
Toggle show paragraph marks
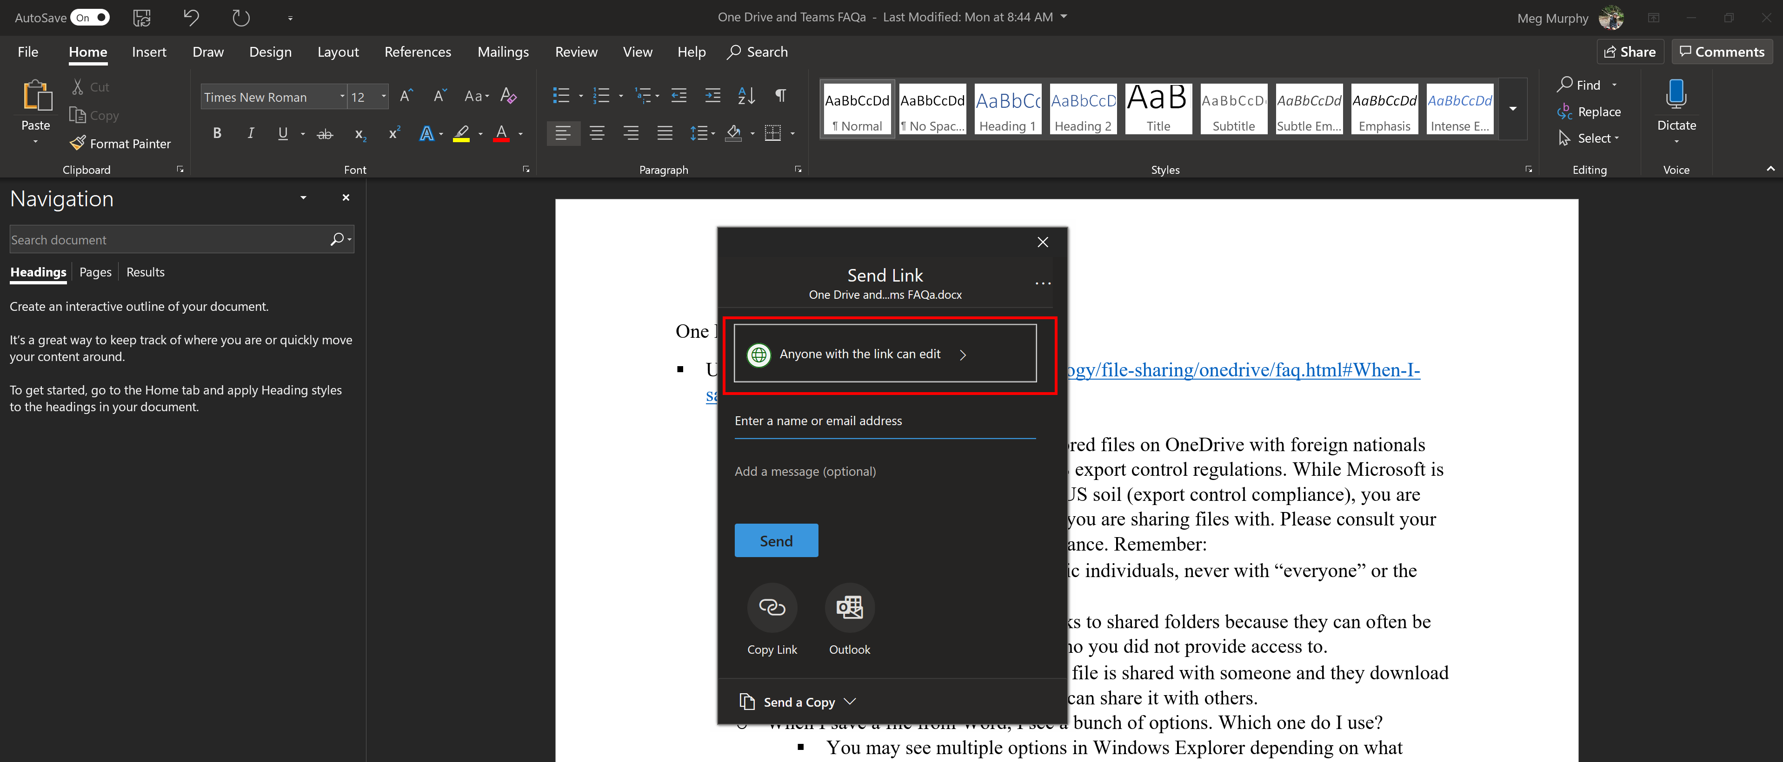780,96
